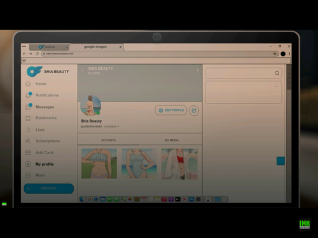The height and width of the screenshot is (238, 318).
Task: Click the More ellipsis circle icon
Action: pos(28,175)
